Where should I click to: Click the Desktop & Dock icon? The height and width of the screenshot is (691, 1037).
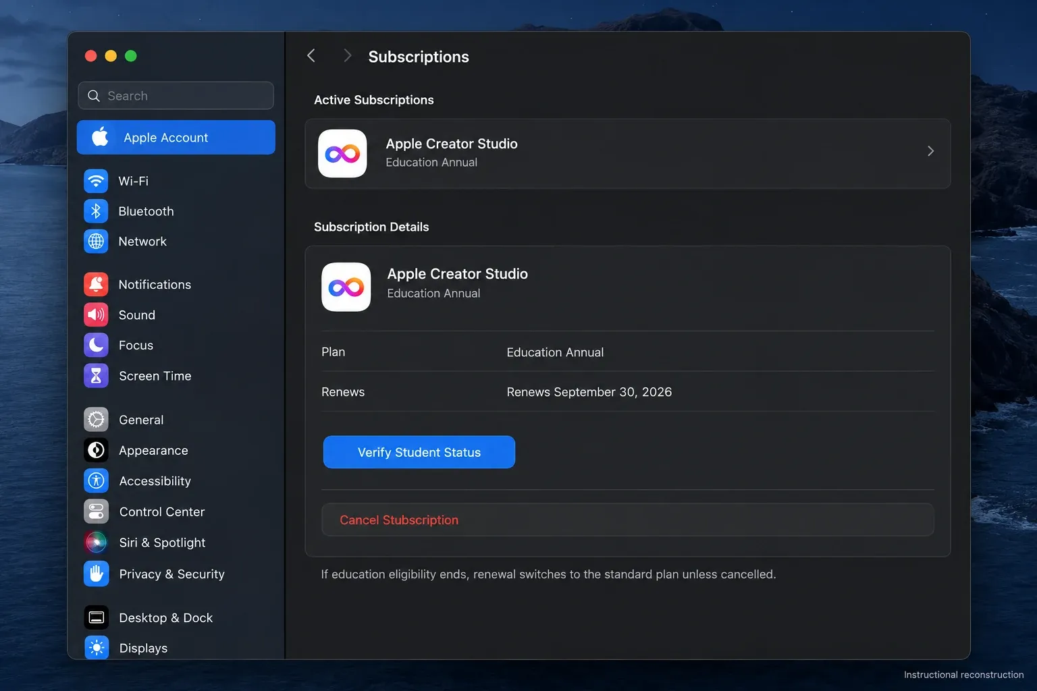(96, 617)
